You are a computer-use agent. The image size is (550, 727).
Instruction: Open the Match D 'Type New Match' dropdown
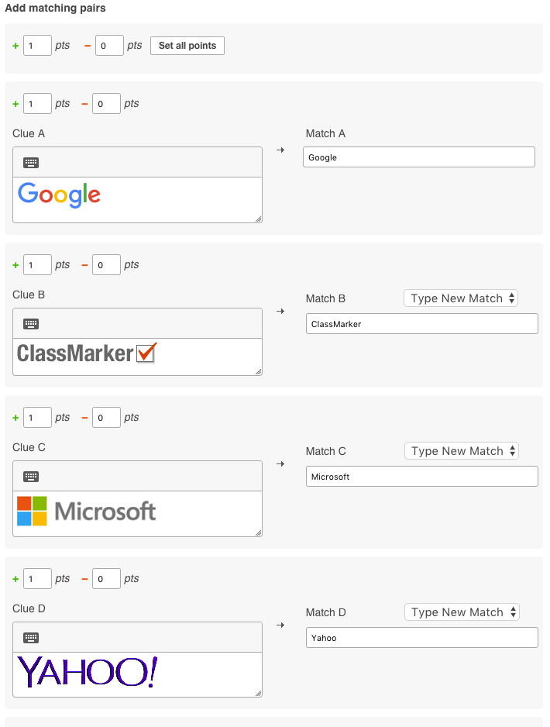pyautogui.click(x=462, y=612)
